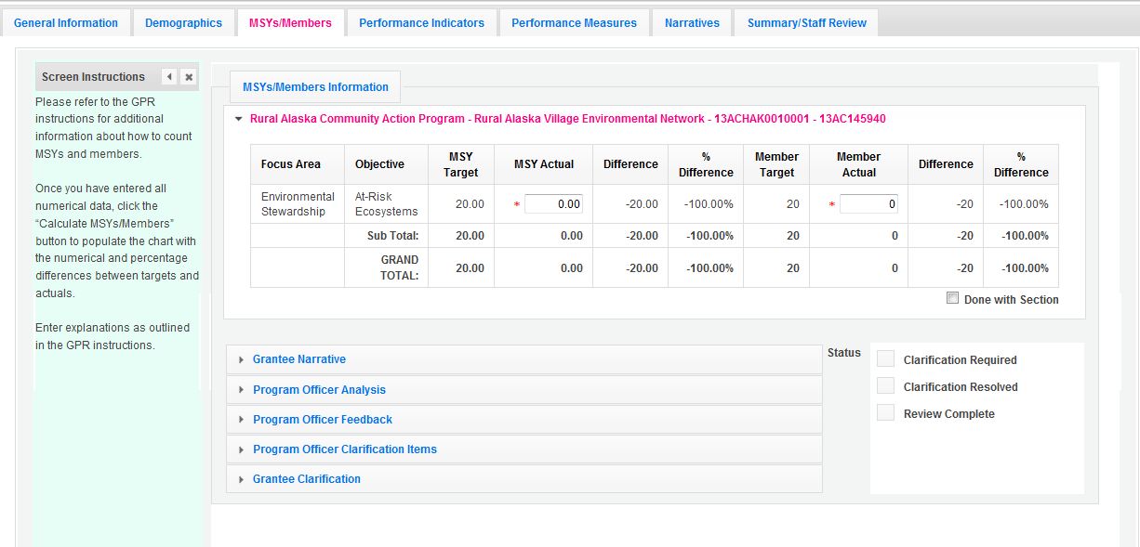Expand the Grantee Clarification section

(x=306, y=479)
